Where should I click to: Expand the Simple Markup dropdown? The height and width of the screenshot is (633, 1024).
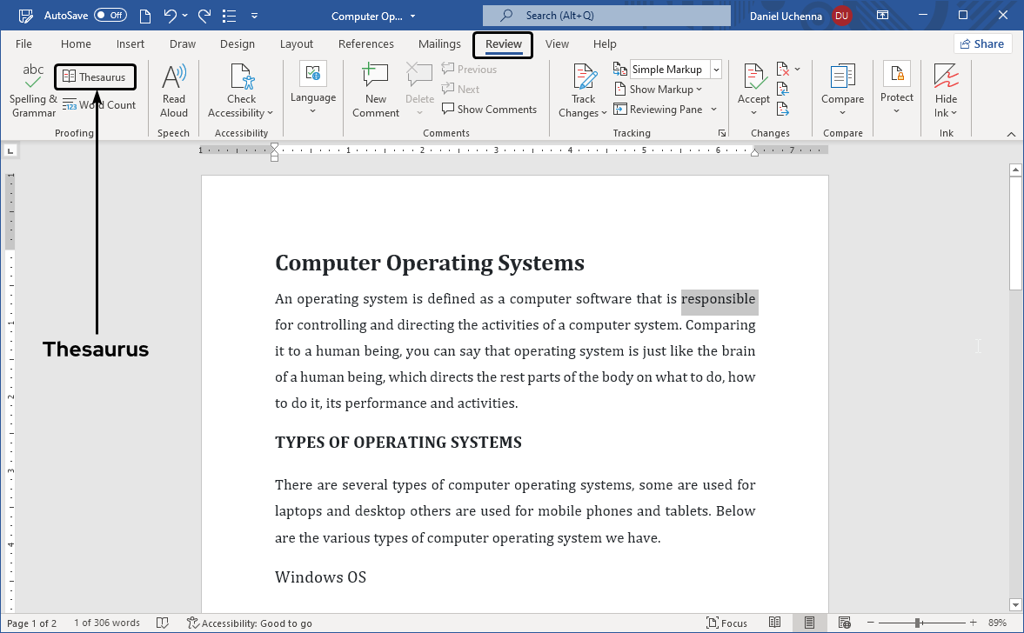[x=716, y=70]
